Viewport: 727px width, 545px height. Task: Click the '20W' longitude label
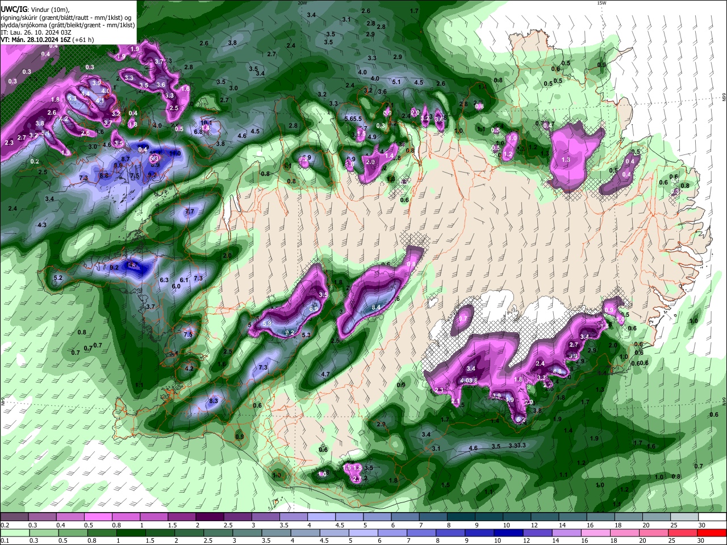(x=303, y=3)
